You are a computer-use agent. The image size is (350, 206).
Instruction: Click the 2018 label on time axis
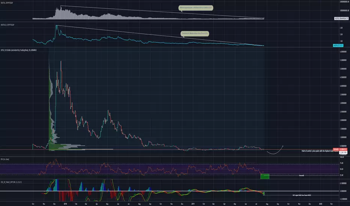(x=65, y=204)
